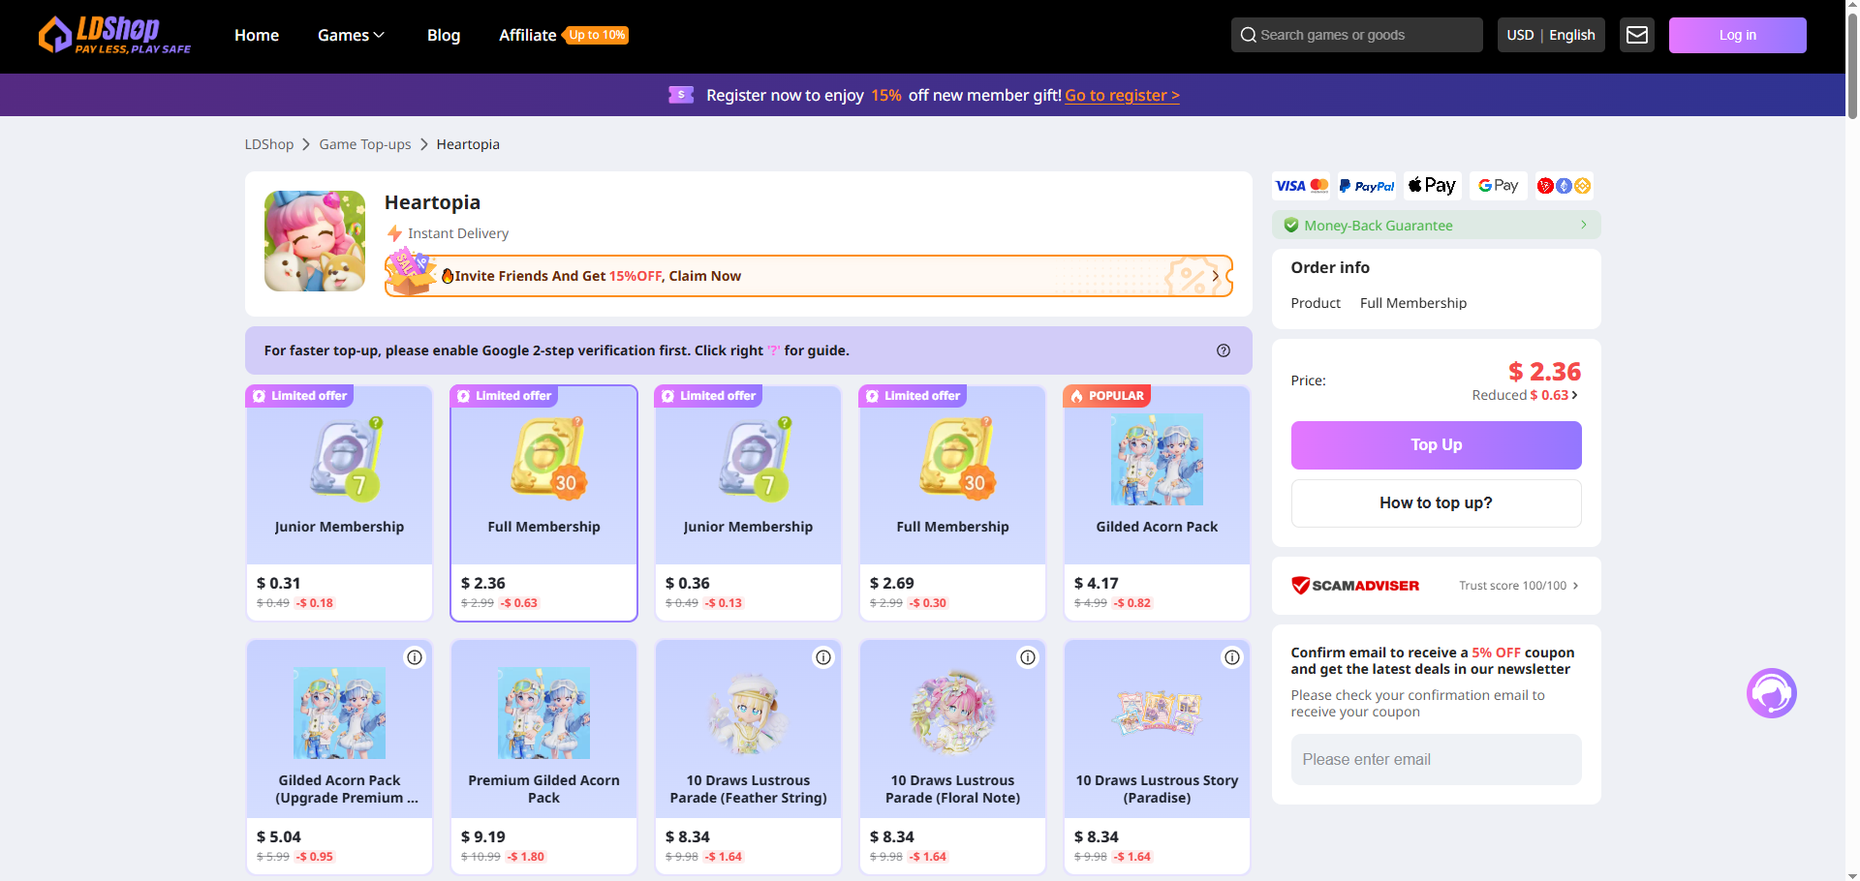Click the Game Top-ups breadcrumb link
1860x881 pixels.
(365, 144)
